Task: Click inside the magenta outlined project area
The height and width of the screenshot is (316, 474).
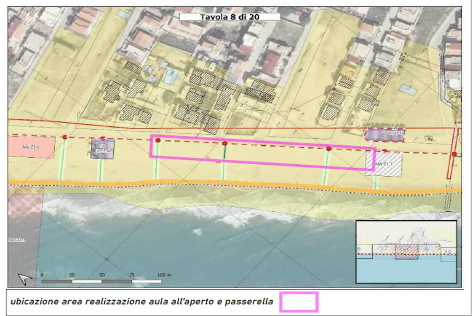Action: coord(263,152)
